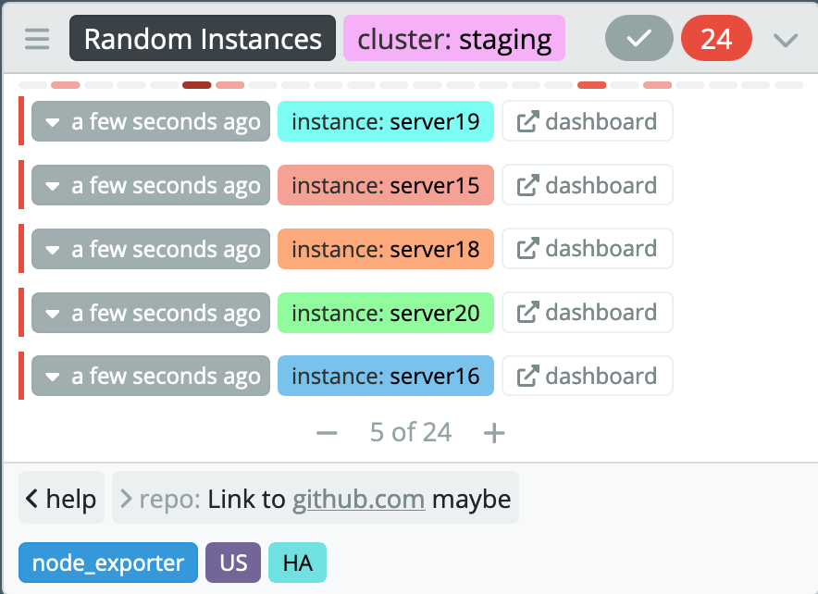Click the red 24 alert counter badge
The width and height of the screenshot is (818, 594).
716,39
